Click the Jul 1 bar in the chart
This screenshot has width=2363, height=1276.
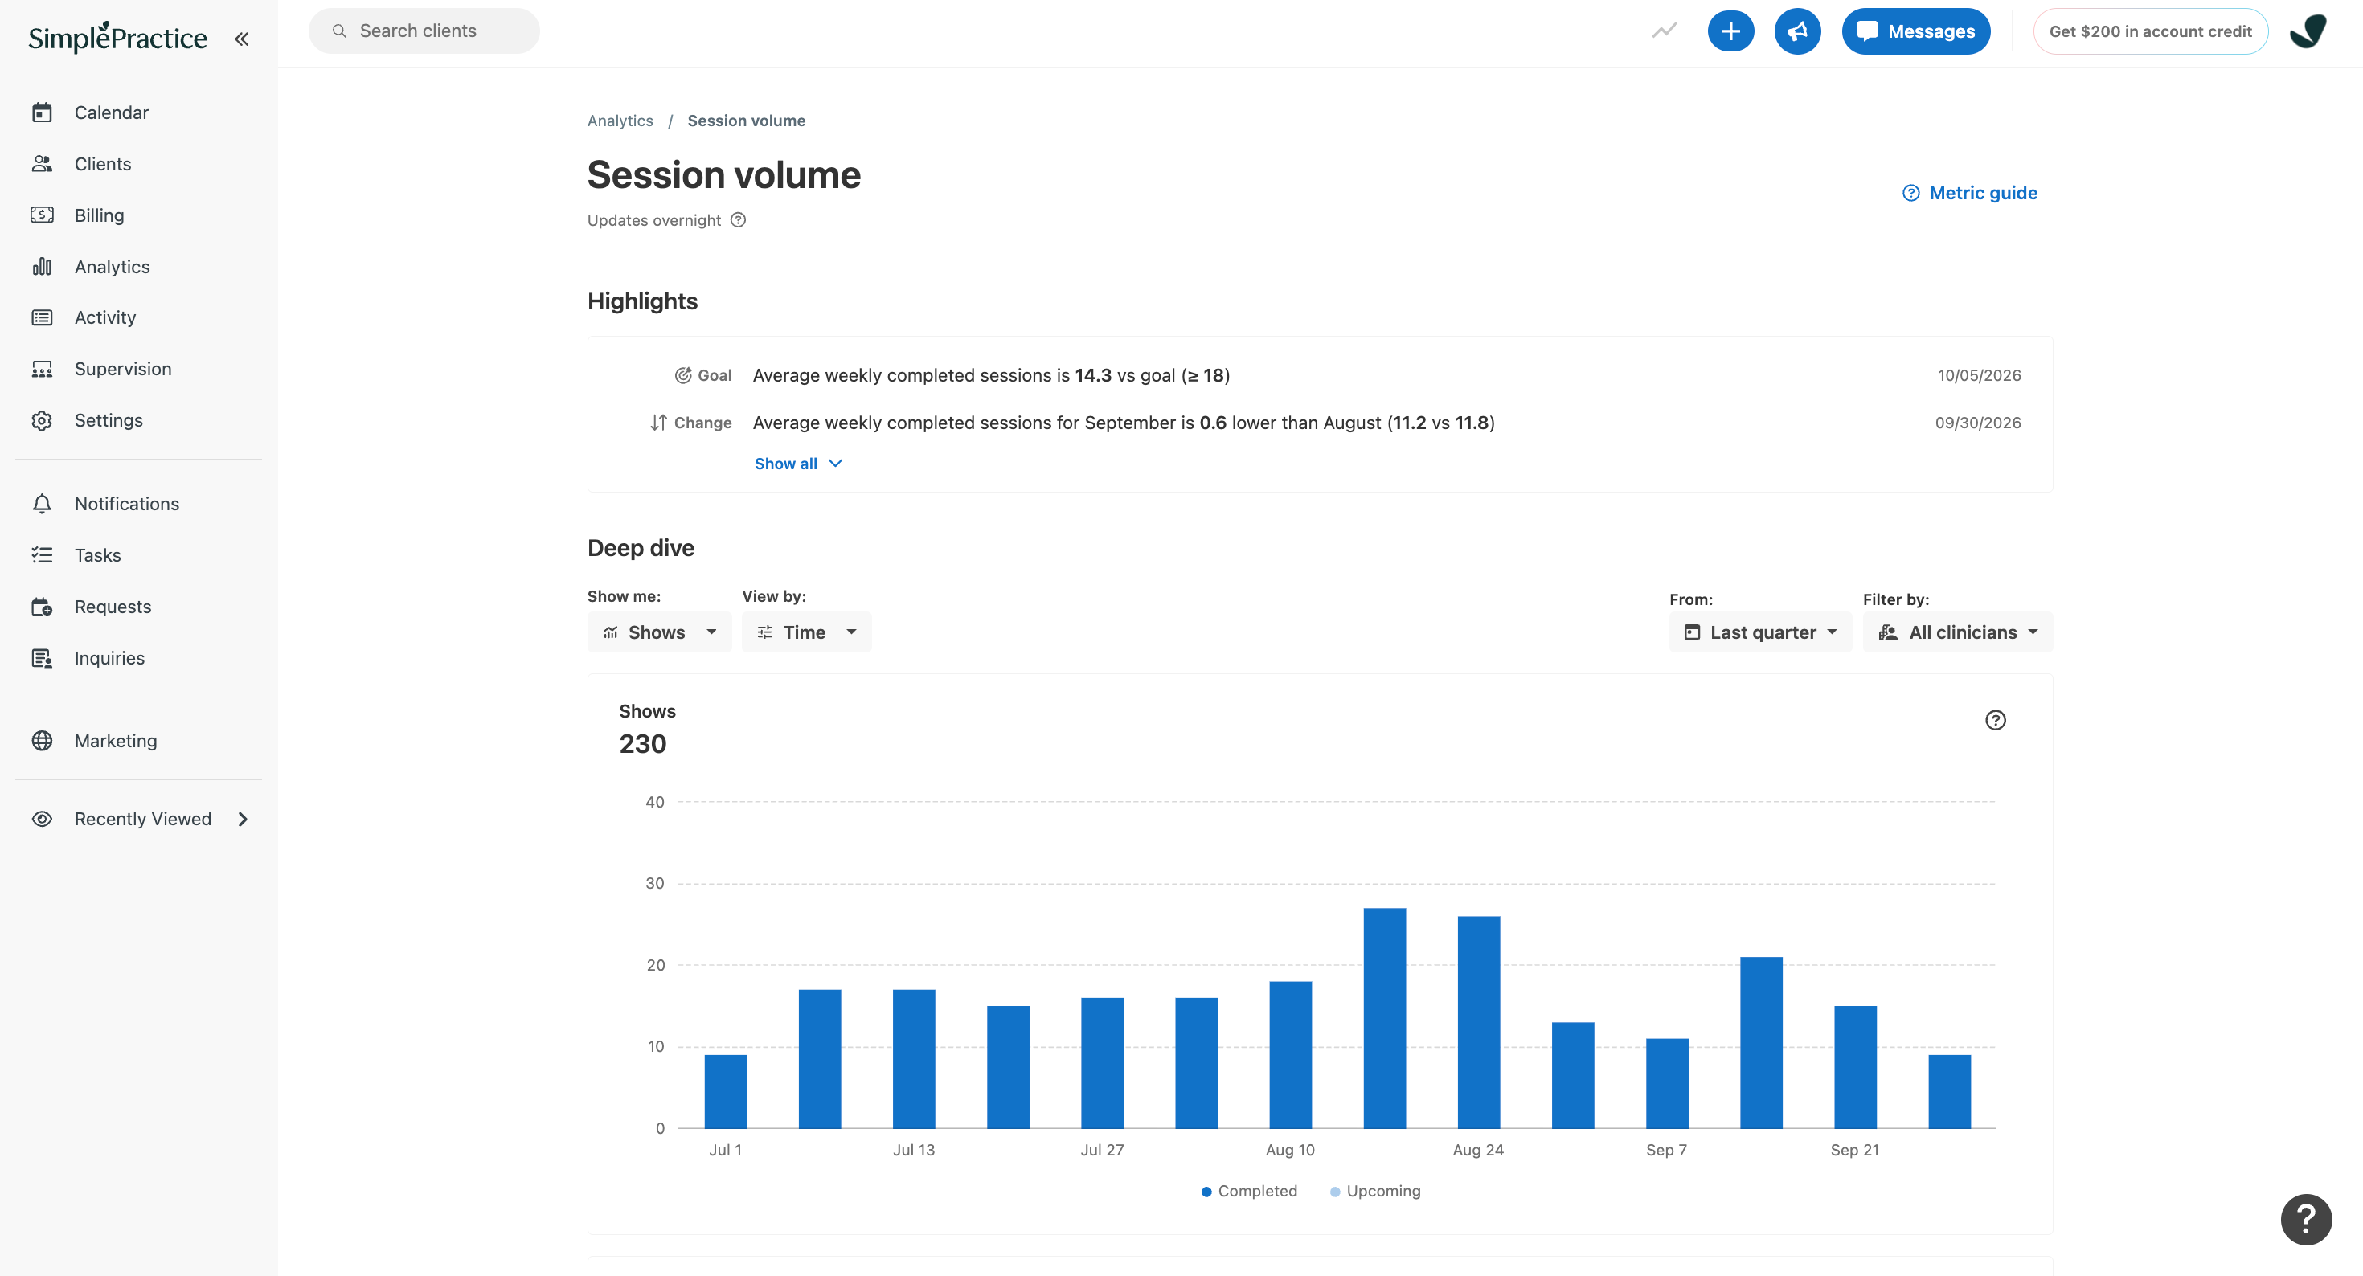click(x=725, y=1090)
